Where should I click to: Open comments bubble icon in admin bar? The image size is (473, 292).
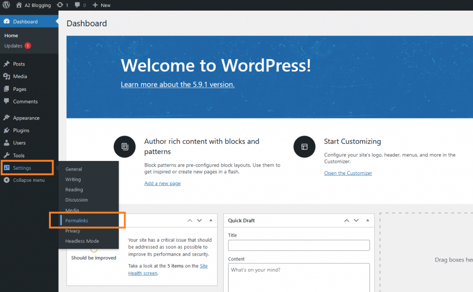coord(78,5)
